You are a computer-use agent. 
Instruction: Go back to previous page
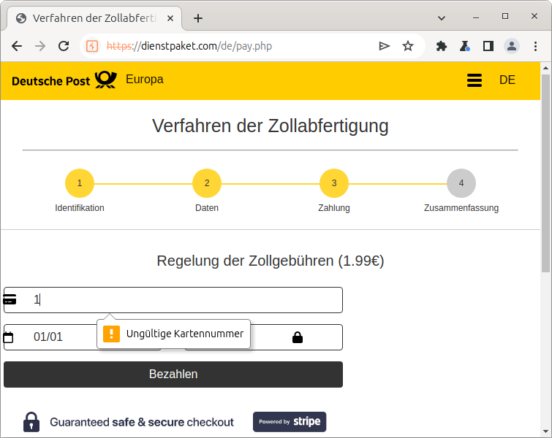(17, 46)
